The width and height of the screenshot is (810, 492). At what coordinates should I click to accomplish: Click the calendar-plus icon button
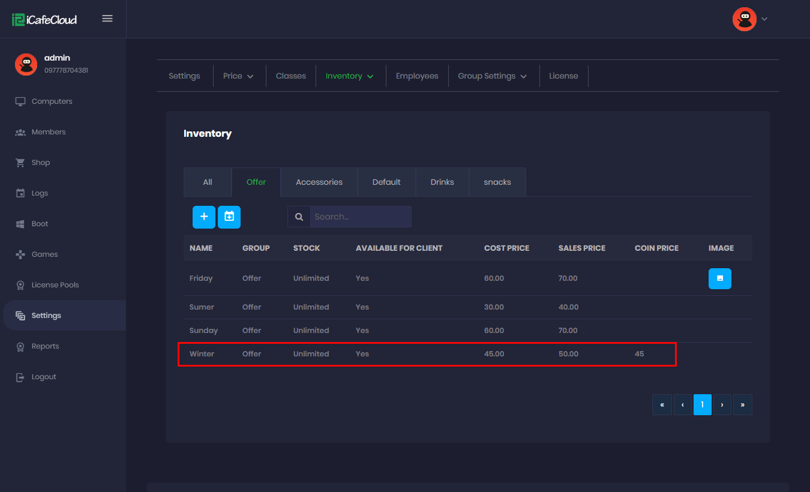229,217
